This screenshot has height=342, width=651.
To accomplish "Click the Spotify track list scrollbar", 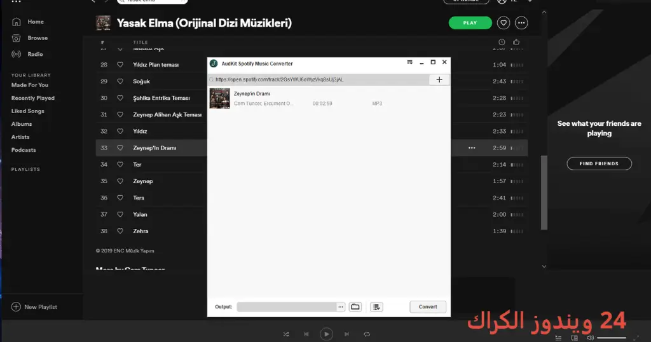I will click(x=544, y=192).
